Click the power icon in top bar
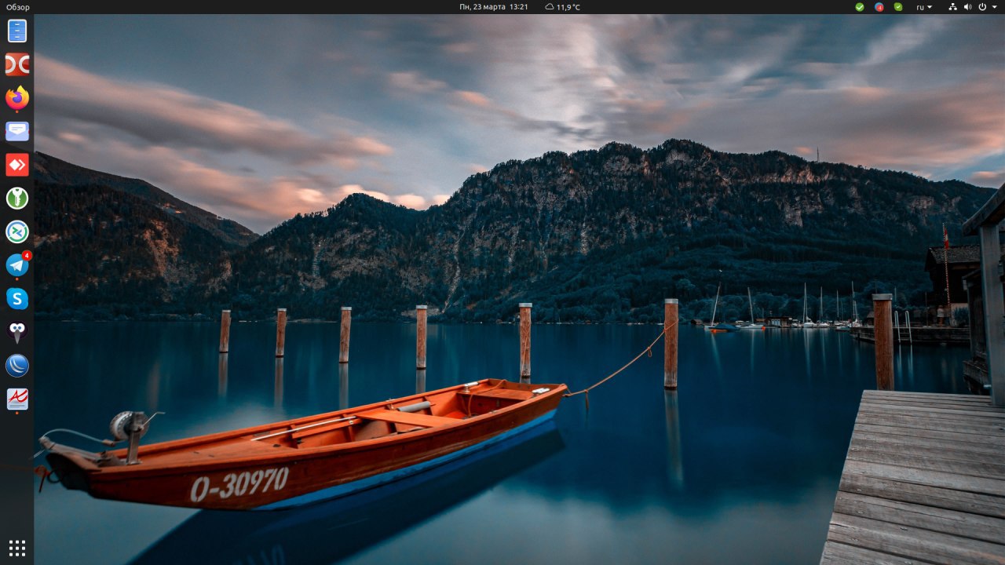 click(x=982, y=7)
